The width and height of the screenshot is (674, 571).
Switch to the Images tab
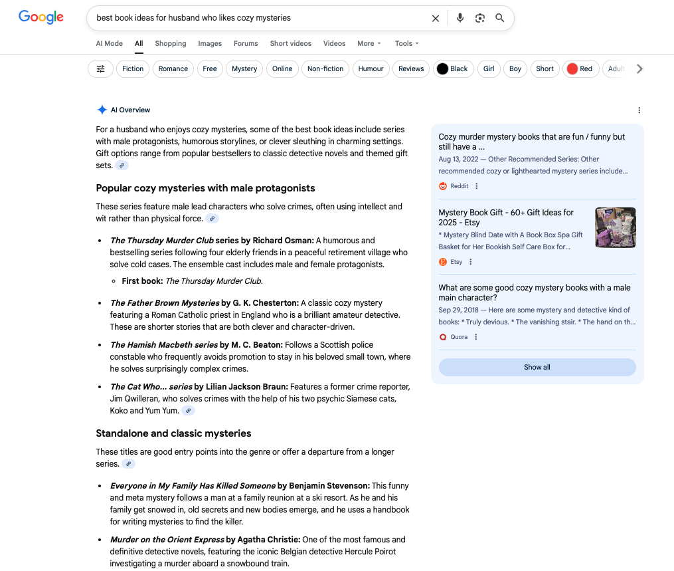tap(210, 44)
